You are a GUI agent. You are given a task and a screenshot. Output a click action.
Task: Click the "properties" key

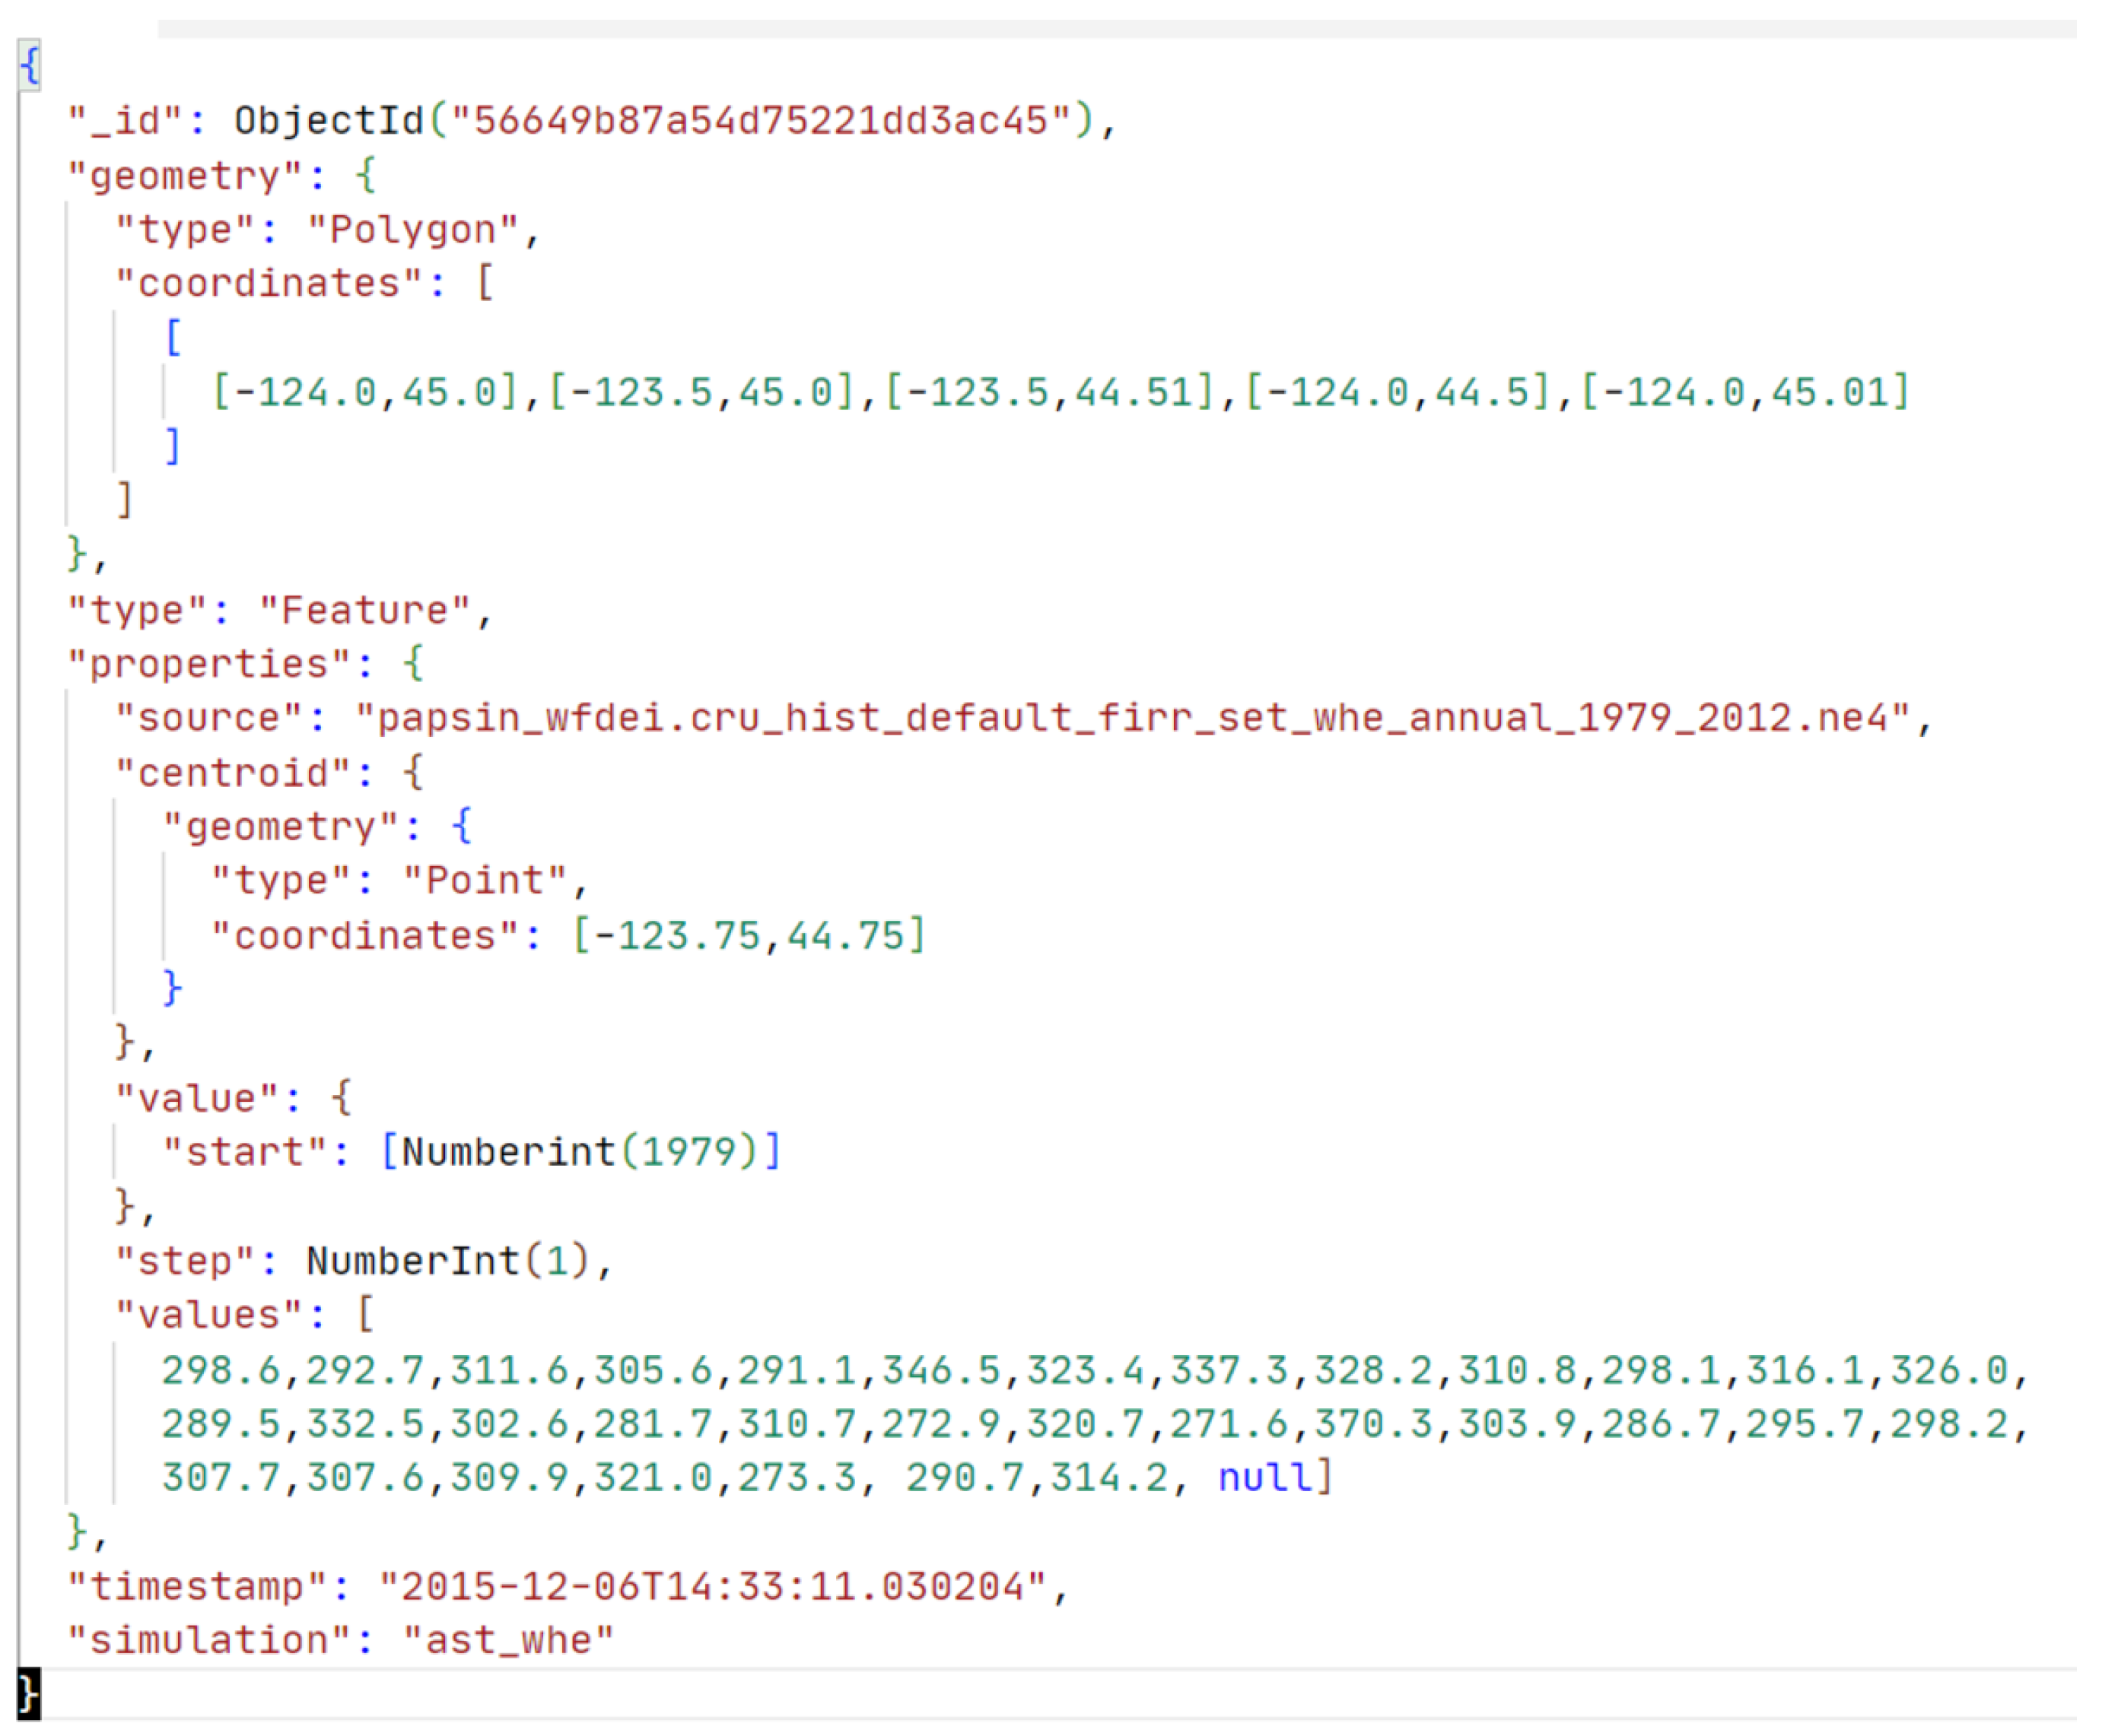(x=208, y=664)
